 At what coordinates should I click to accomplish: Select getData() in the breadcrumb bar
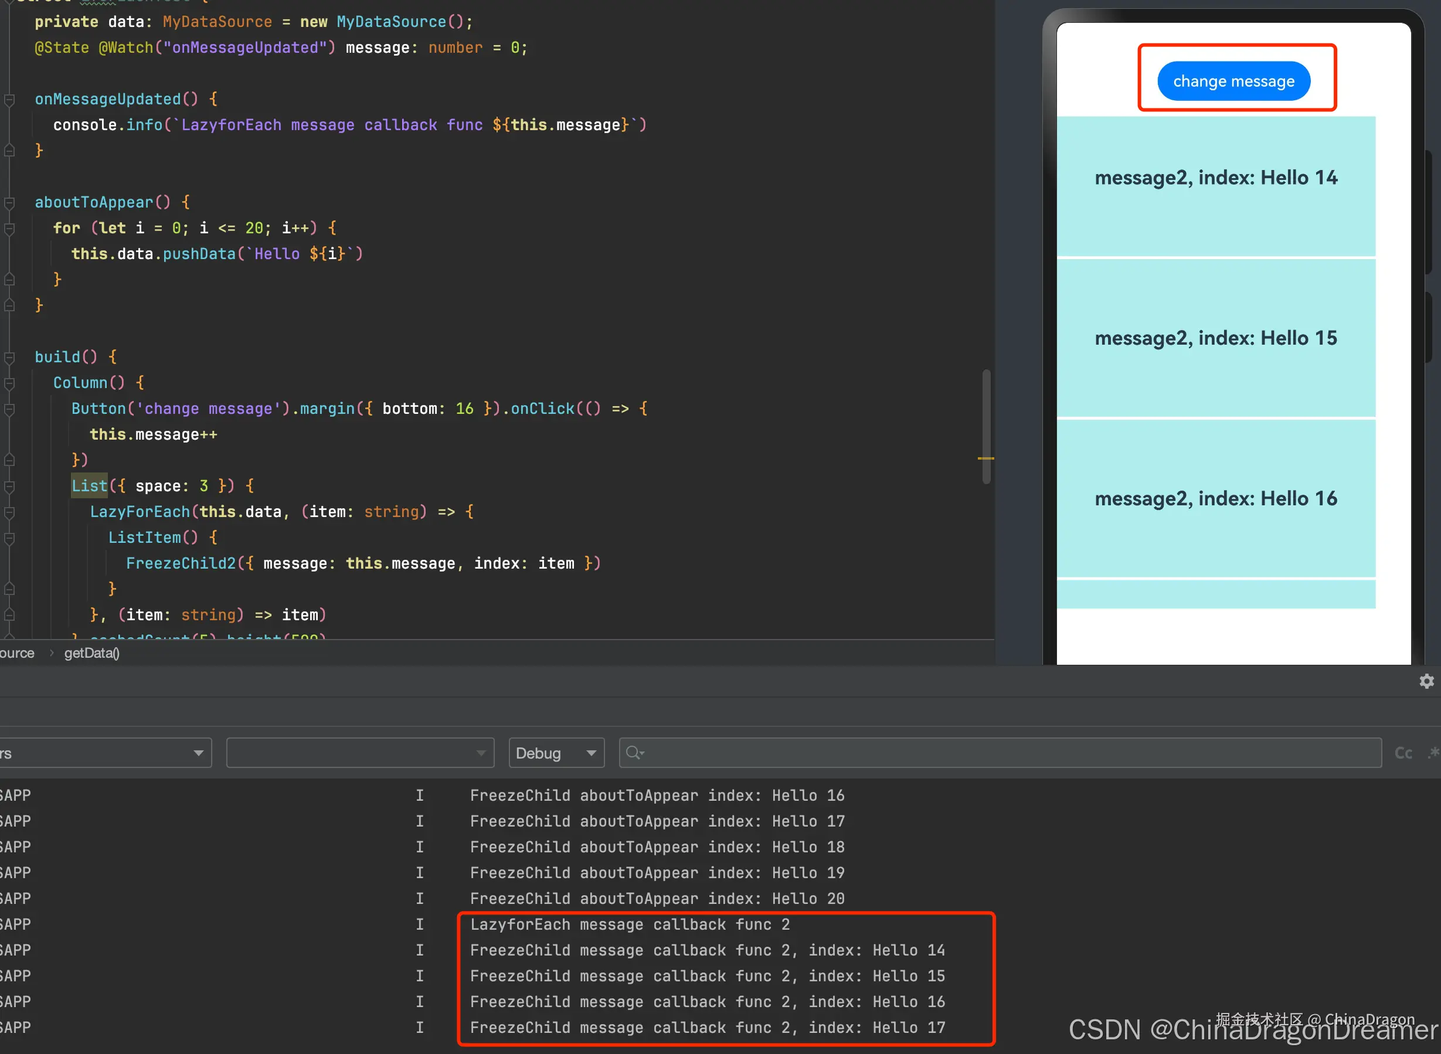coord(92,652)
